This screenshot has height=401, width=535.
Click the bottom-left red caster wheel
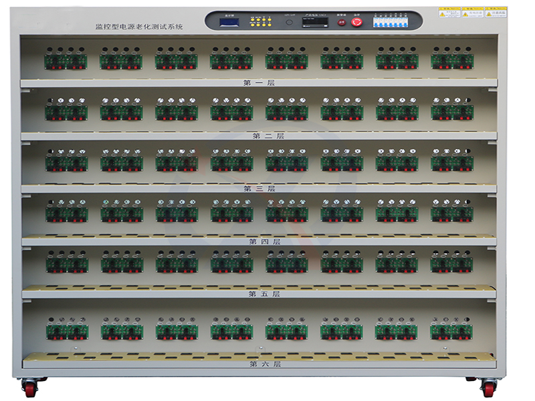(30, 388)
